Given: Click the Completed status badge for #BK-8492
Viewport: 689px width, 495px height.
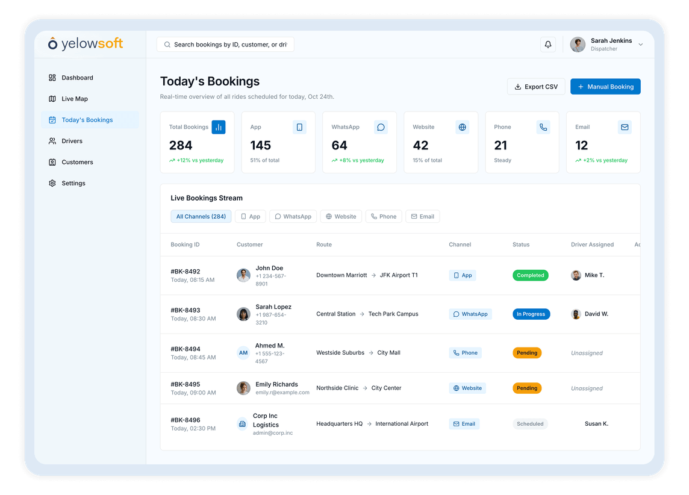Looking at the screenshot, I should coord(530,275).
